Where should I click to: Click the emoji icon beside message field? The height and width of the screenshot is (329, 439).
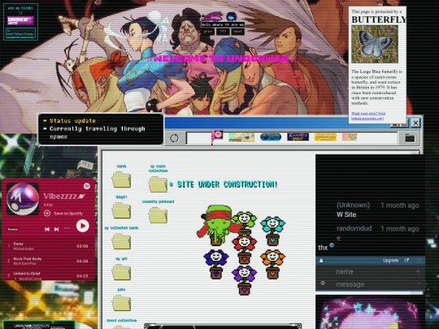coord(323,284)
